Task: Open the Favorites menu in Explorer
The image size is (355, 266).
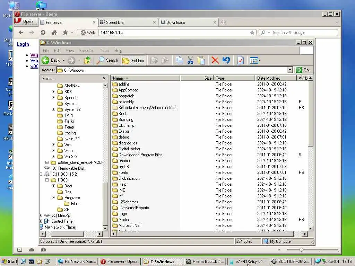Action: point(87,51)
